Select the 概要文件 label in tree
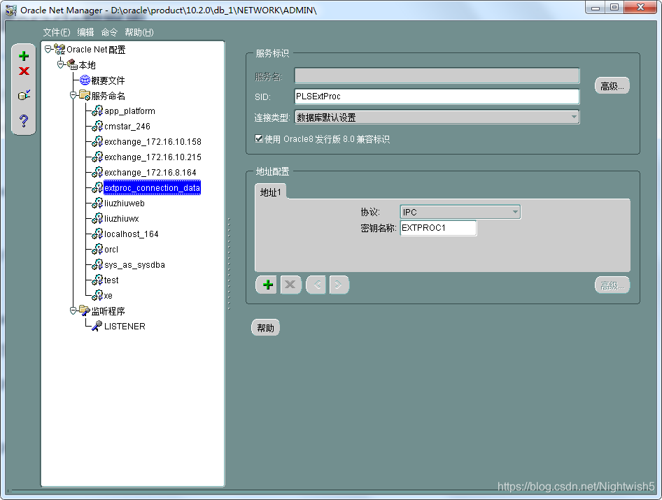Image resolution: width=662 pixels, height=500 pixels. click(108, 80)
